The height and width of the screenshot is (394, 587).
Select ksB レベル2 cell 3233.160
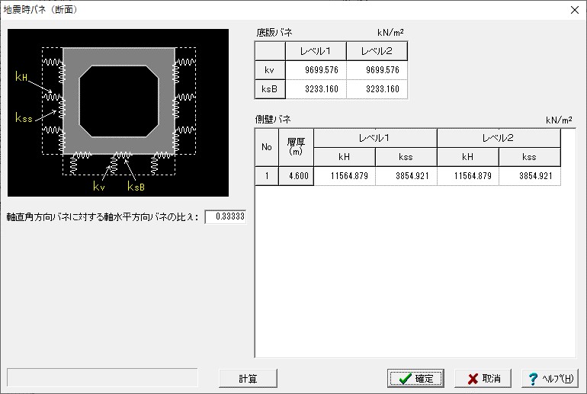377,89
